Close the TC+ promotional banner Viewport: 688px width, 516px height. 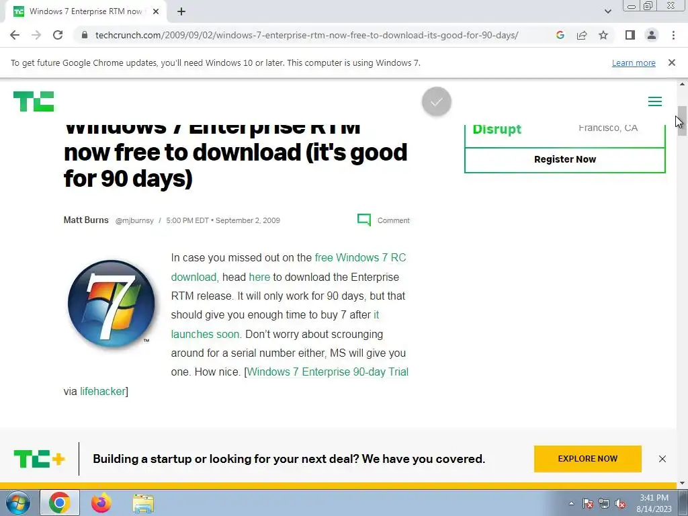point(662,459)
